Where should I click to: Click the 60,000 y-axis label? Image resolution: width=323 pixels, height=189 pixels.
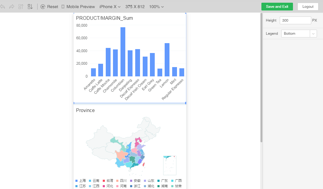point(82,38)
